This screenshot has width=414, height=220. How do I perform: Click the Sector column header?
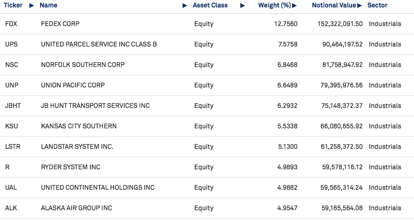[378, 5]
